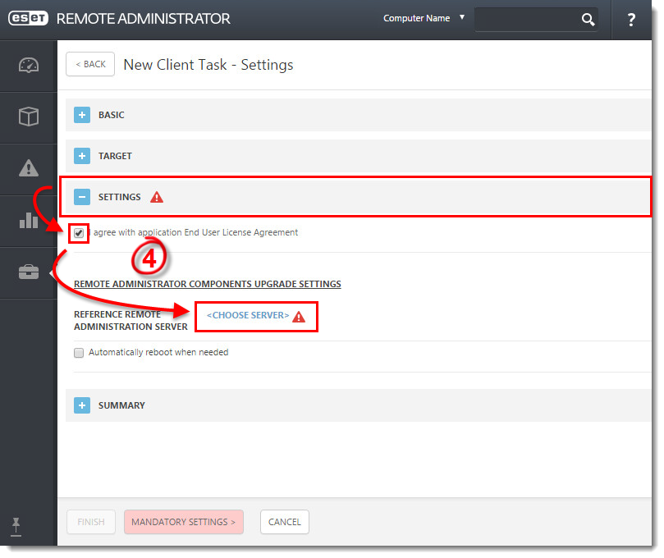Click the SETTINGS section header label
This screenshot has height=558, width=664.
[119, 197]
